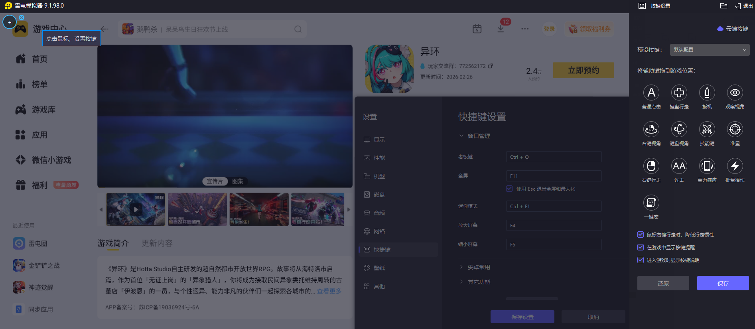
Task: Open the 显示 settings category
Action: coord(398,140)
